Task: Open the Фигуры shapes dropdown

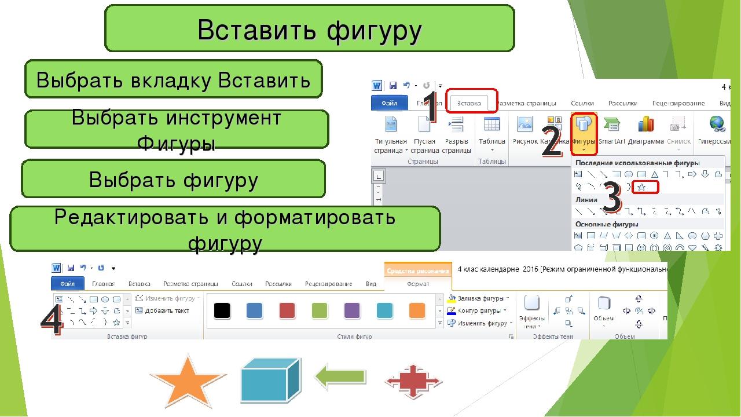Action: pyautogui.click(x=584, y=133)
